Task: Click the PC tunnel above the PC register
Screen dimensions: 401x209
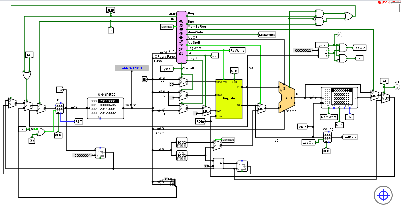Action: click(60, 90)
